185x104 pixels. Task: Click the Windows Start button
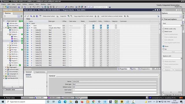pyautogui.click(x=3, y=102)
